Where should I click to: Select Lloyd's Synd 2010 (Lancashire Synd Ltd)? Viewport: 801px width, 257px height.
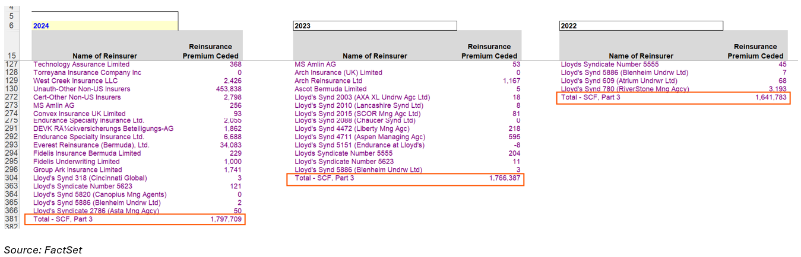tap(362, 105)
